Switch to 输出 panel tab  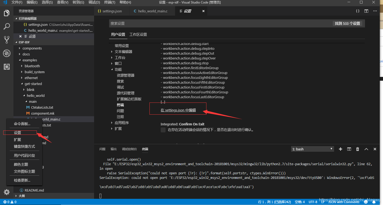coord(114,149)
